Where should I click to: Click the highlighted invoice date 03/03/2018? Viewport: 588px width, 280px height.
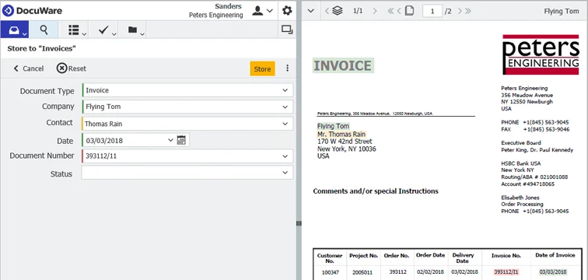tap(553, 271)
